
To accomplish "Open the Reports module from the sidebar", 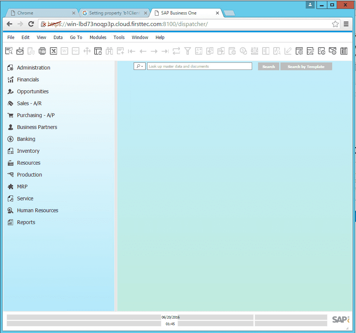I will coord(26,222).
